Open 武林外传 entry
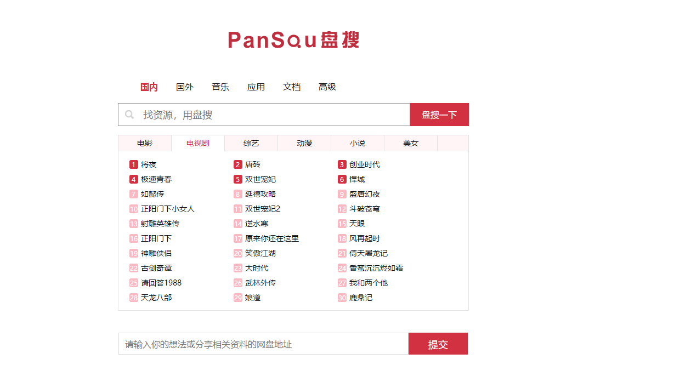Screen dimensions: 674x365 tap(260, 283)
